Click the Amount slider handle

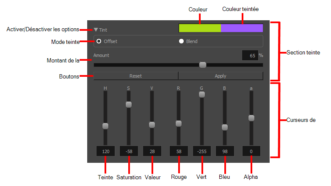point(203,65)
